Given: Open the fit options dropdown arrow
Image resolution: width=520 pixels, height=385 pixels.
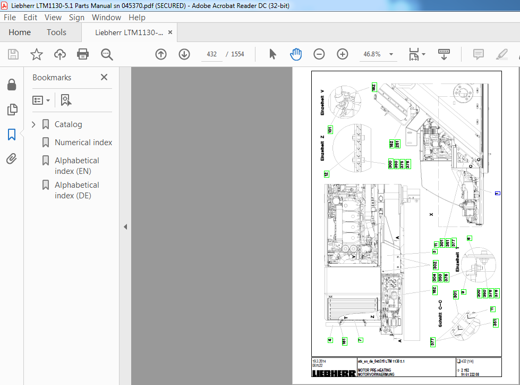Looking at the screenshot, I should (423, 54).
